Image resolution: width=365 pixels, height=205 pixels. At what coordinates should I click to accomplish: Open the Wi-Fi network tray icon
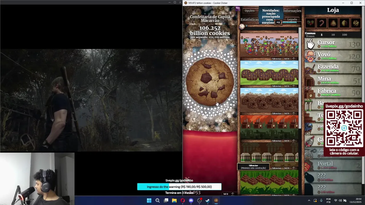point(336,200)
